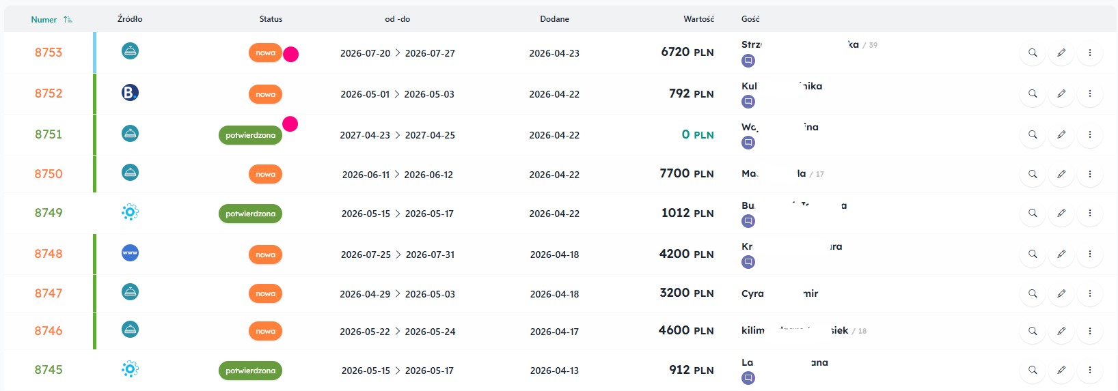Click the message icon under guest of 8753

(748, 61)
